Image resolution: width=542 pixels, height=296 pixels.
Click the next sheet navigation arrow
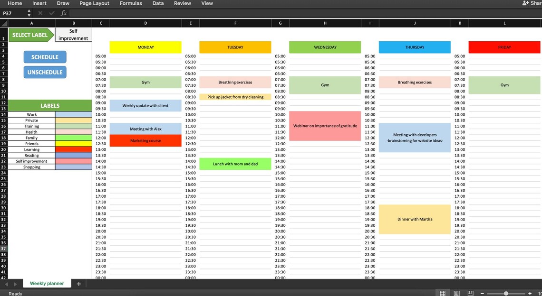click(x=14, y=283)
